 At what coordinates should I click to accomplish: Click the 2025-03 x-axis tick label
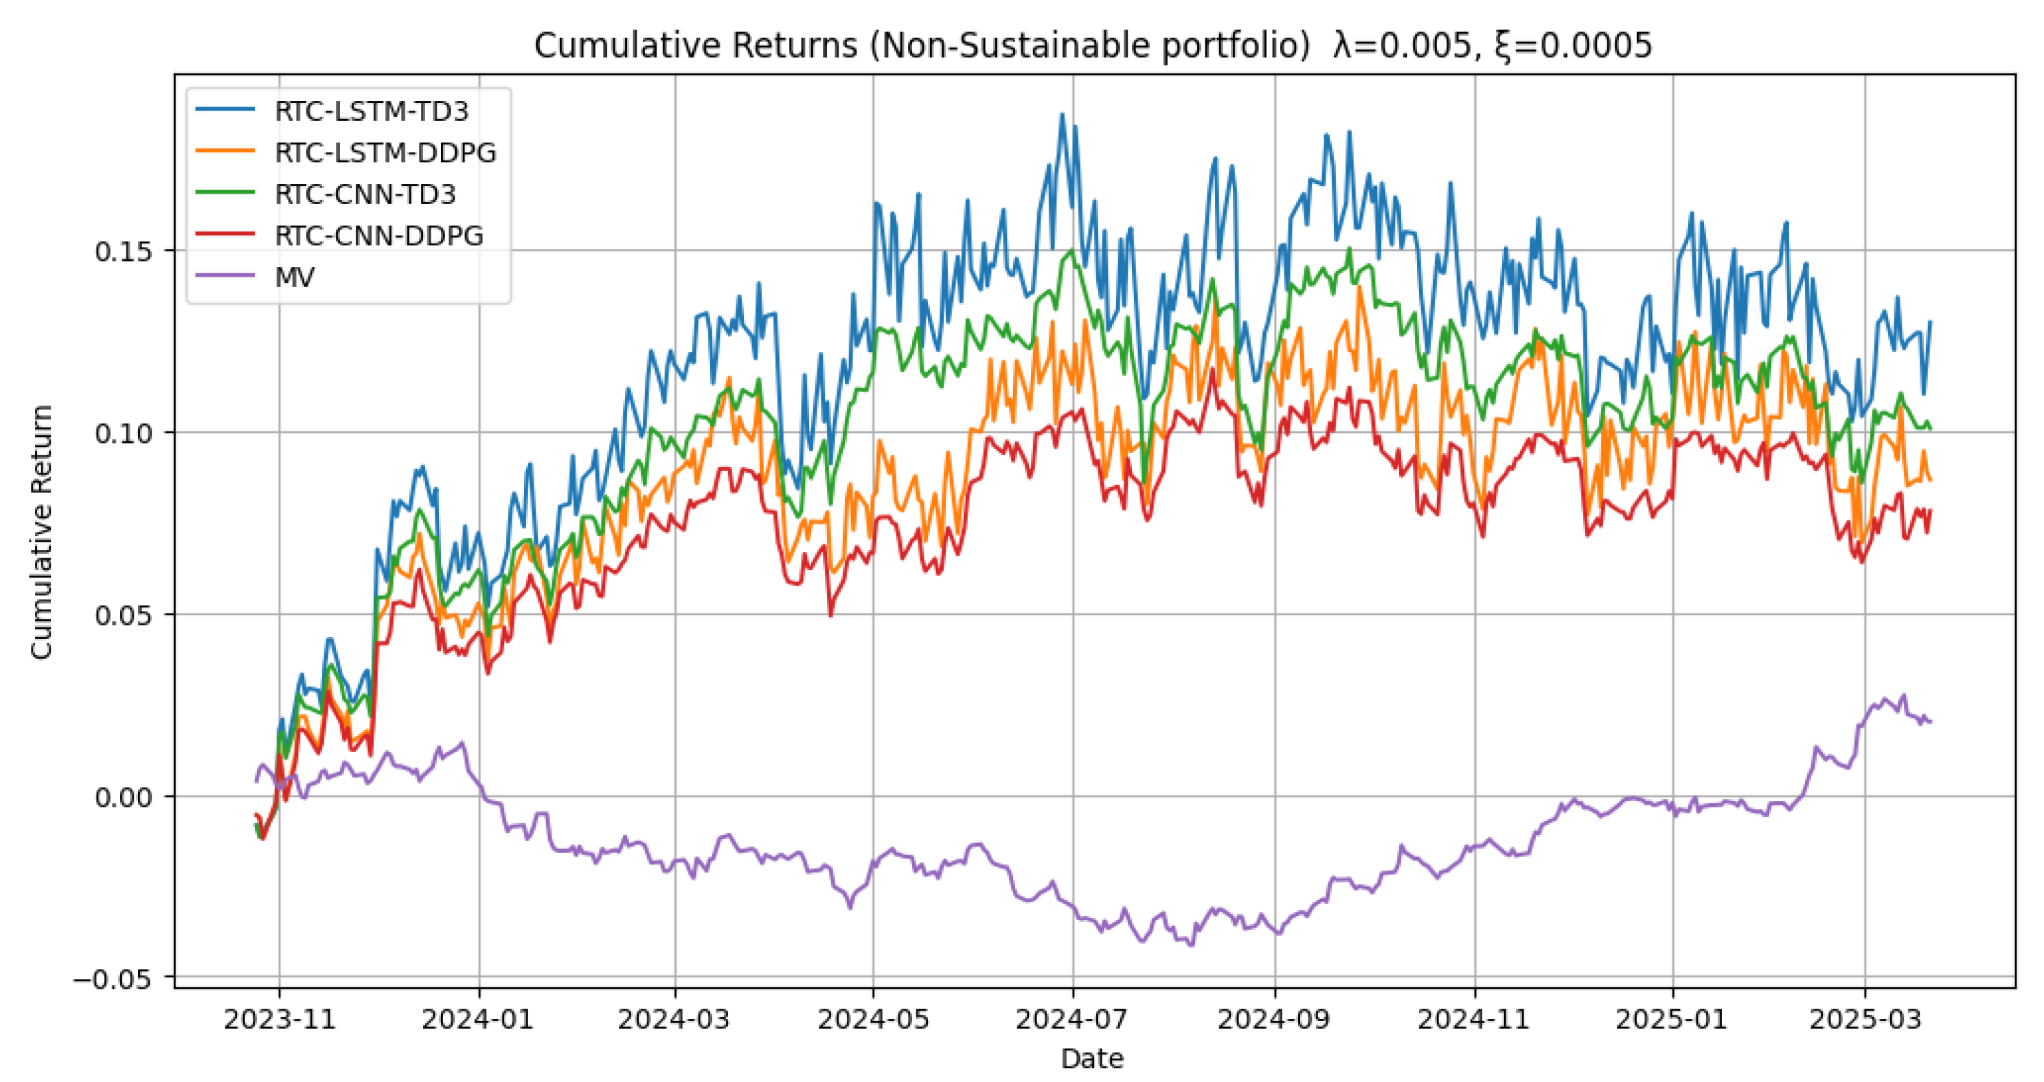point(1865,1020)
